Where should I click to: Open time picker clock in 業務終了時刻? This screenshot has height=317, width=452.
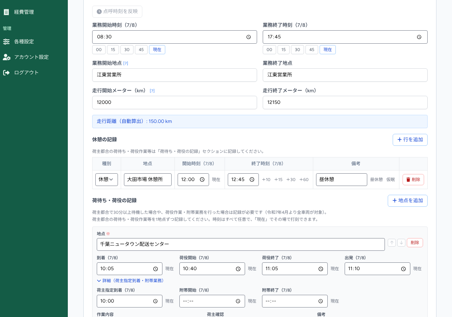pyautogui.click(x=419, y=37)
